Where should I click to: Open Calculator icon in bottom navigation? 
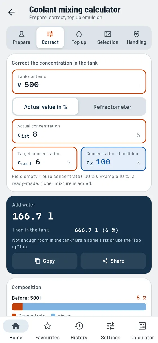[x=142, y=330]
